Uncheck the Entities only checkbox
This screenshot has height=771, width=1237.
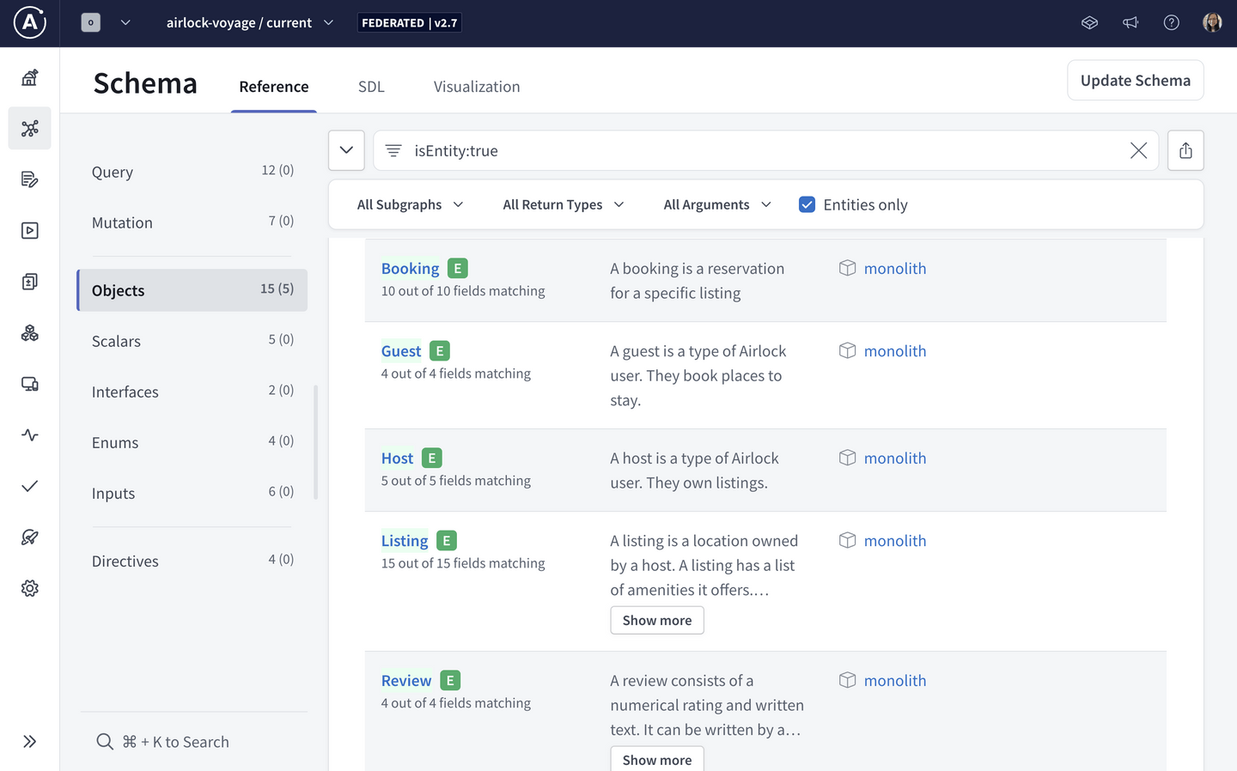[807, 204]
